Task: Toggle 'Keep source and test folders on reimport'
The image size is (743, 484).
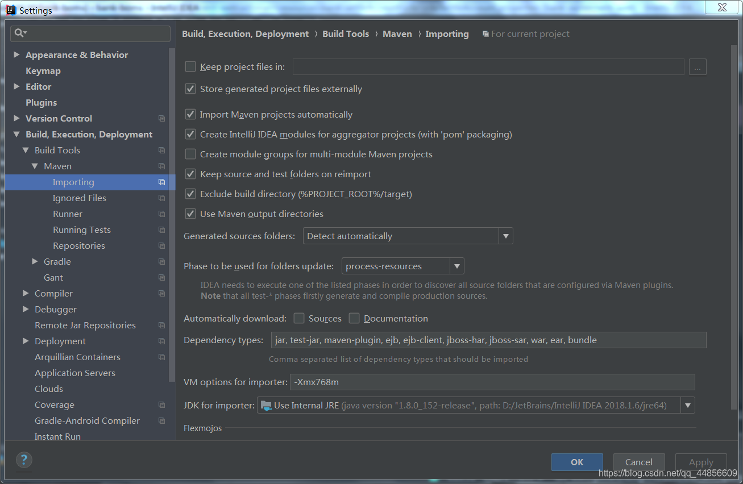Action: point(190,174)
